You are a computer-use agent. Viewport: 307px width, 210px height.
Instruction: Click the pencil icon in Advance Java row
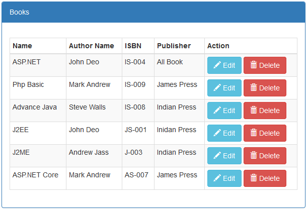point(217,111)
